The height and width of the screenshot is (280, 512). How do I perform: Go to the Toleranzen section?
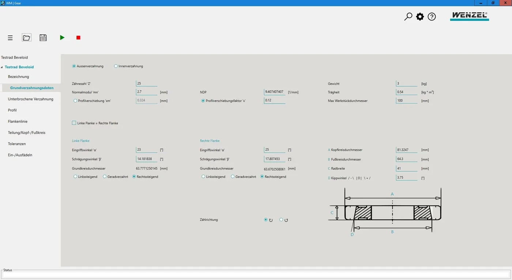tap(18, 144)
